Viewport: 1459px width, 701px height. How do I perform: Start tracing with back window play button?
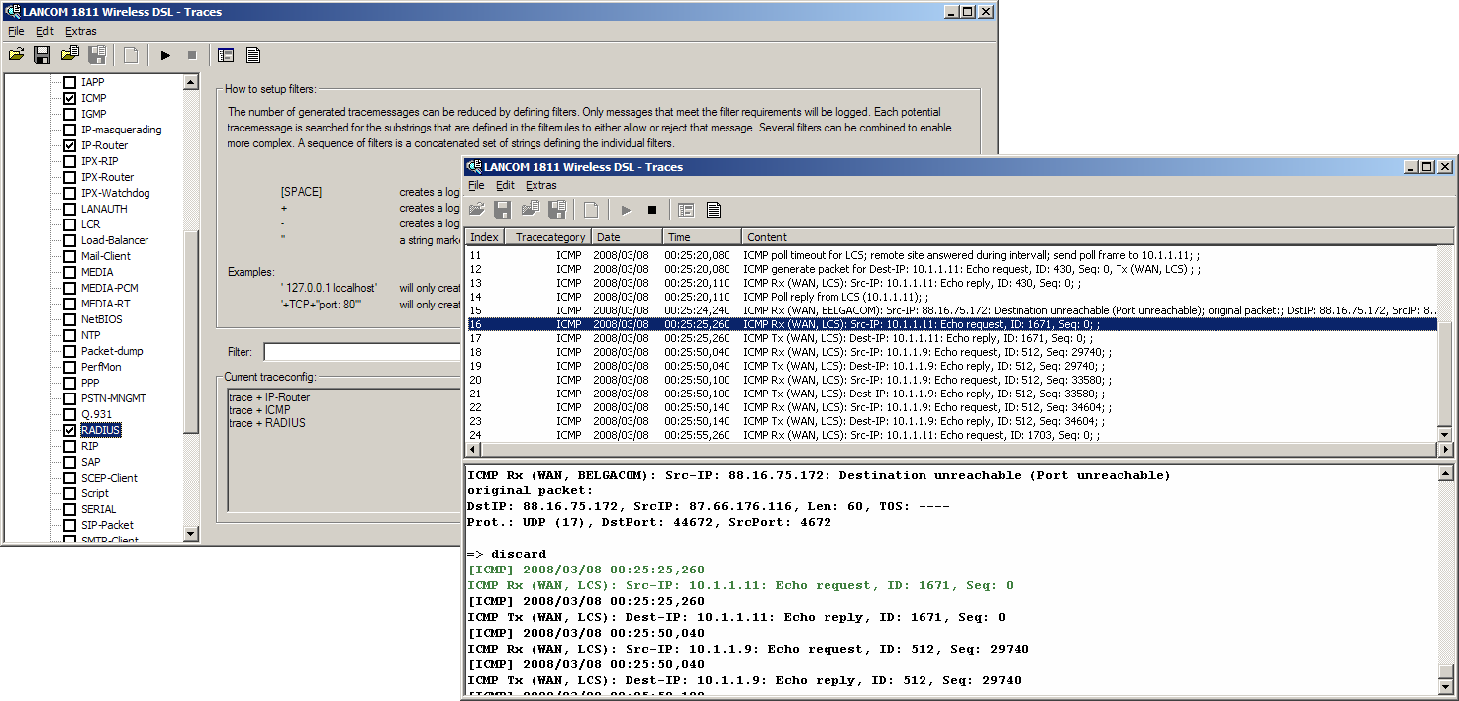(x=165, y=55)
